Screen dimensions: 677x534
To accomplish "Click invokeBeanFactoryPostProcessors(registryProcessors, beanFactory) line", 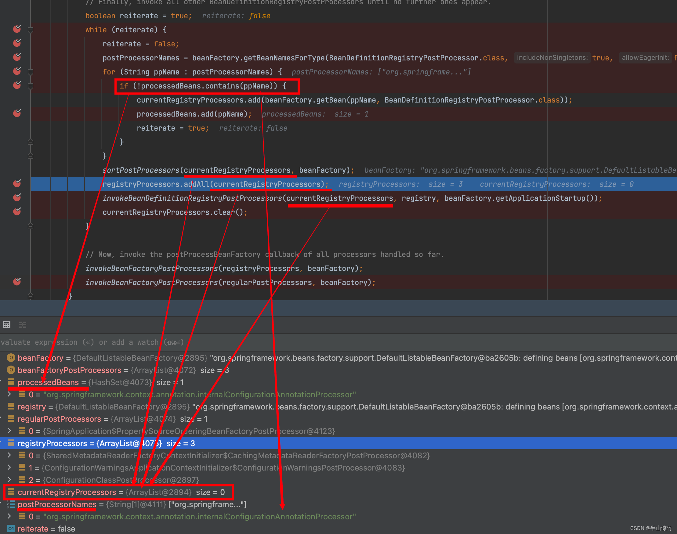I will click(x=224, y=269).
